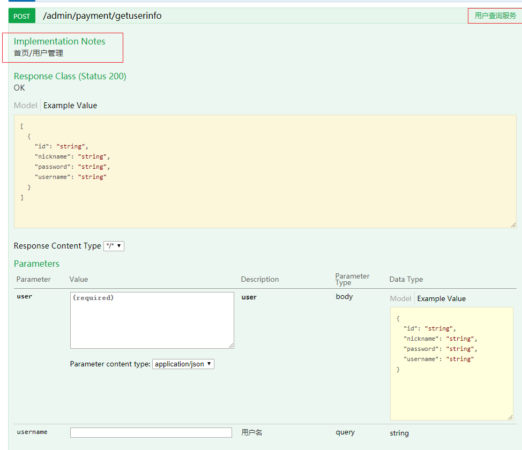Click the Implementation Notes heading
This screenshot has width=522, height=450.
click(59, 41)
